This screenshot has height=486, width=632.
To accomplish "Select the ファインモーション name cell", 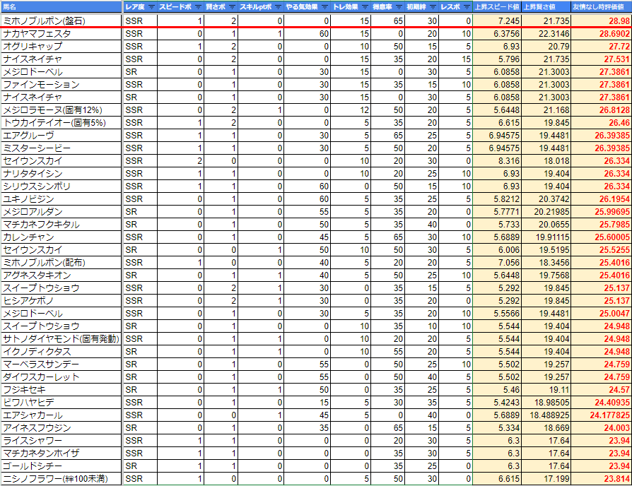I will point(61,85).
